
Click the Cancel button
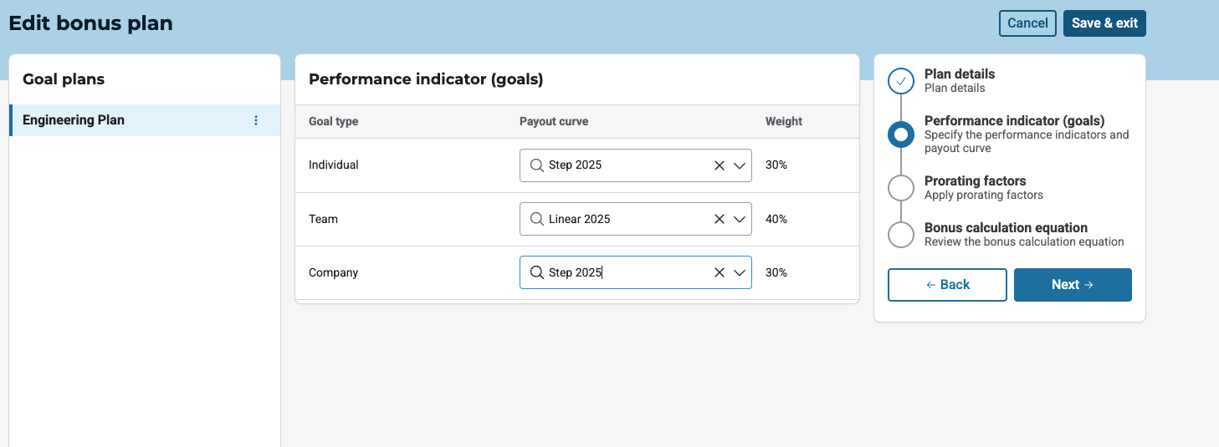(x=1027, y=23)
